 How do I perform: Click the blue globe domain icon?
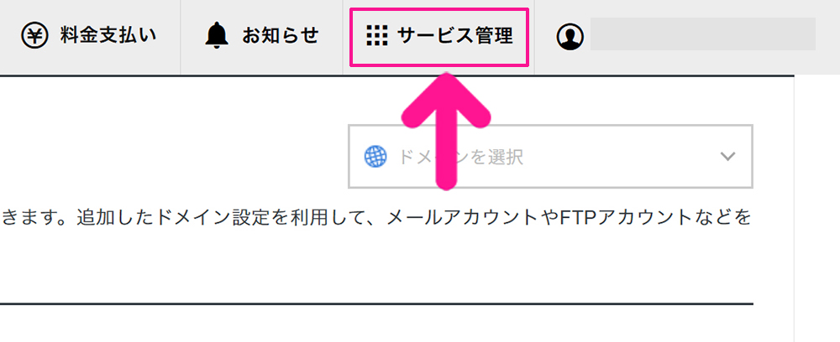375,157
